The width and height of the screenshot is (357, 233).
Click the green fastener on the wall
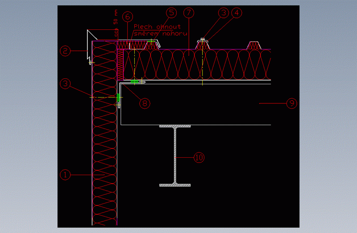(118, 97)
